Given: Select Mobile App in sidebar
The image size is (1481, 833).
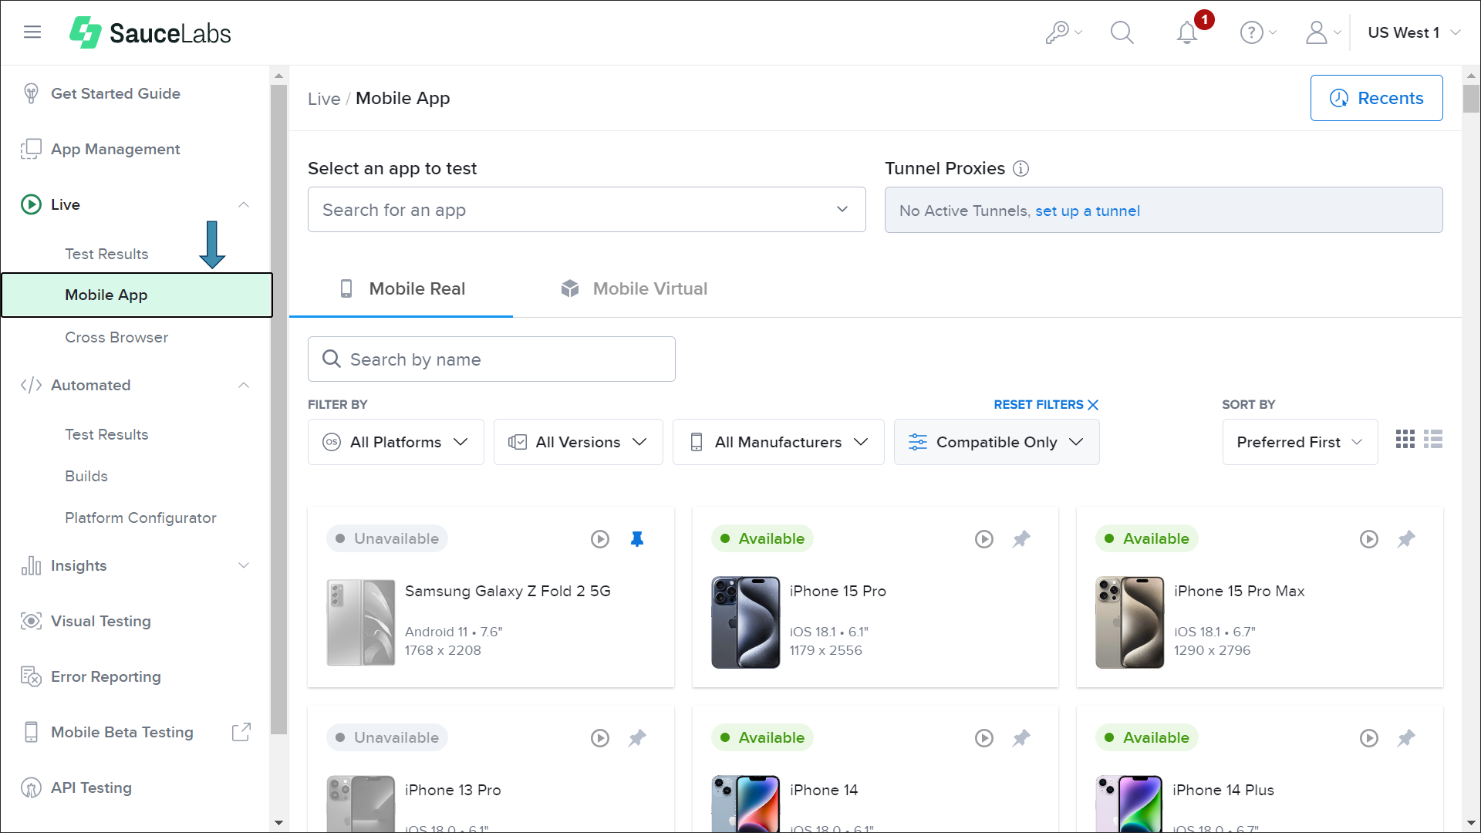Looking at the screenshot, I should tap(137, 295).
